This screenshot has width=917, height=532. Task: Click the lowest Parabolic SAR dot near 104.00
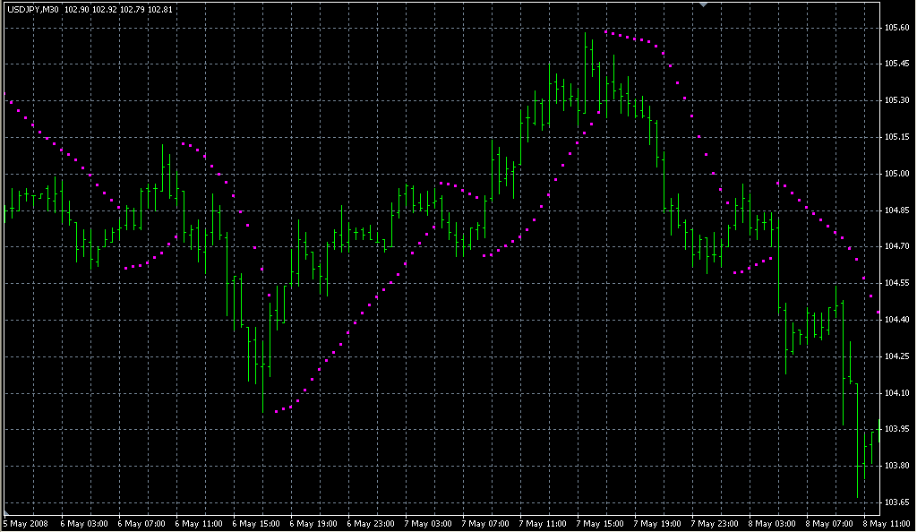[277, 412]
